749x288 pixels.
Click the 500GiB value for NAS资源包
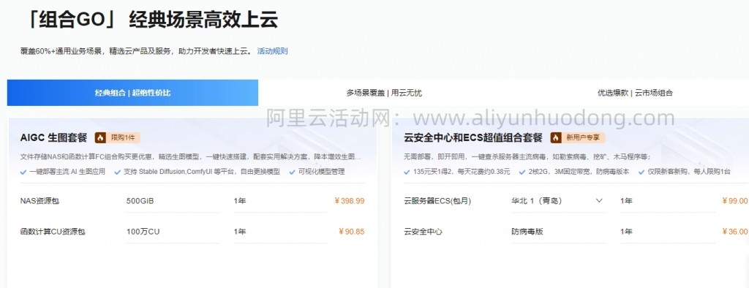click(140, 201)
